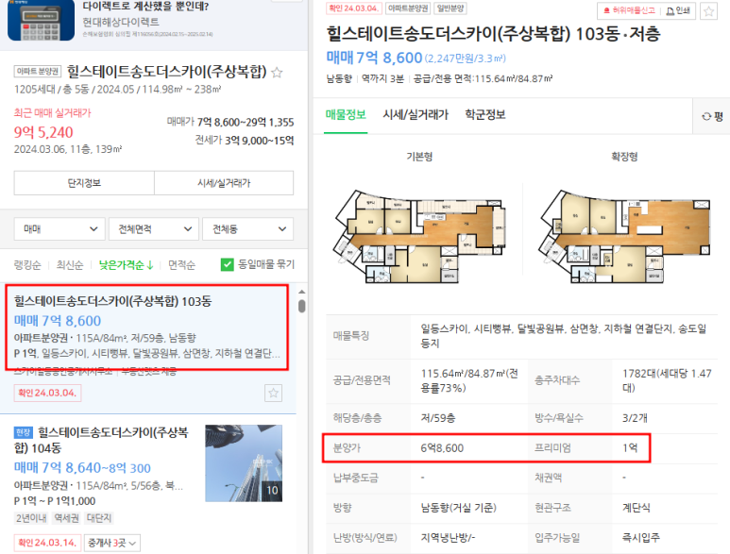Sort listings by 낮은가격순
This screenshot has height=554, width=730.
pos(126,265)
